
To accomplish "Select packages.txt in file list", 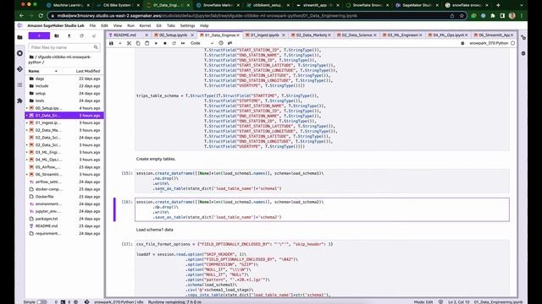I will click(64, 219).
